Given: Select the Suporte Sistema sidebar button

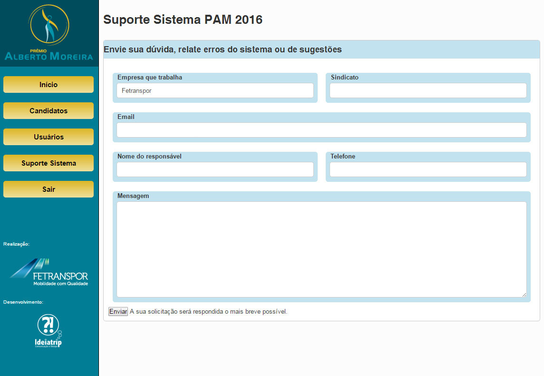Looking at the screenshot, I should tap(49, 163).
